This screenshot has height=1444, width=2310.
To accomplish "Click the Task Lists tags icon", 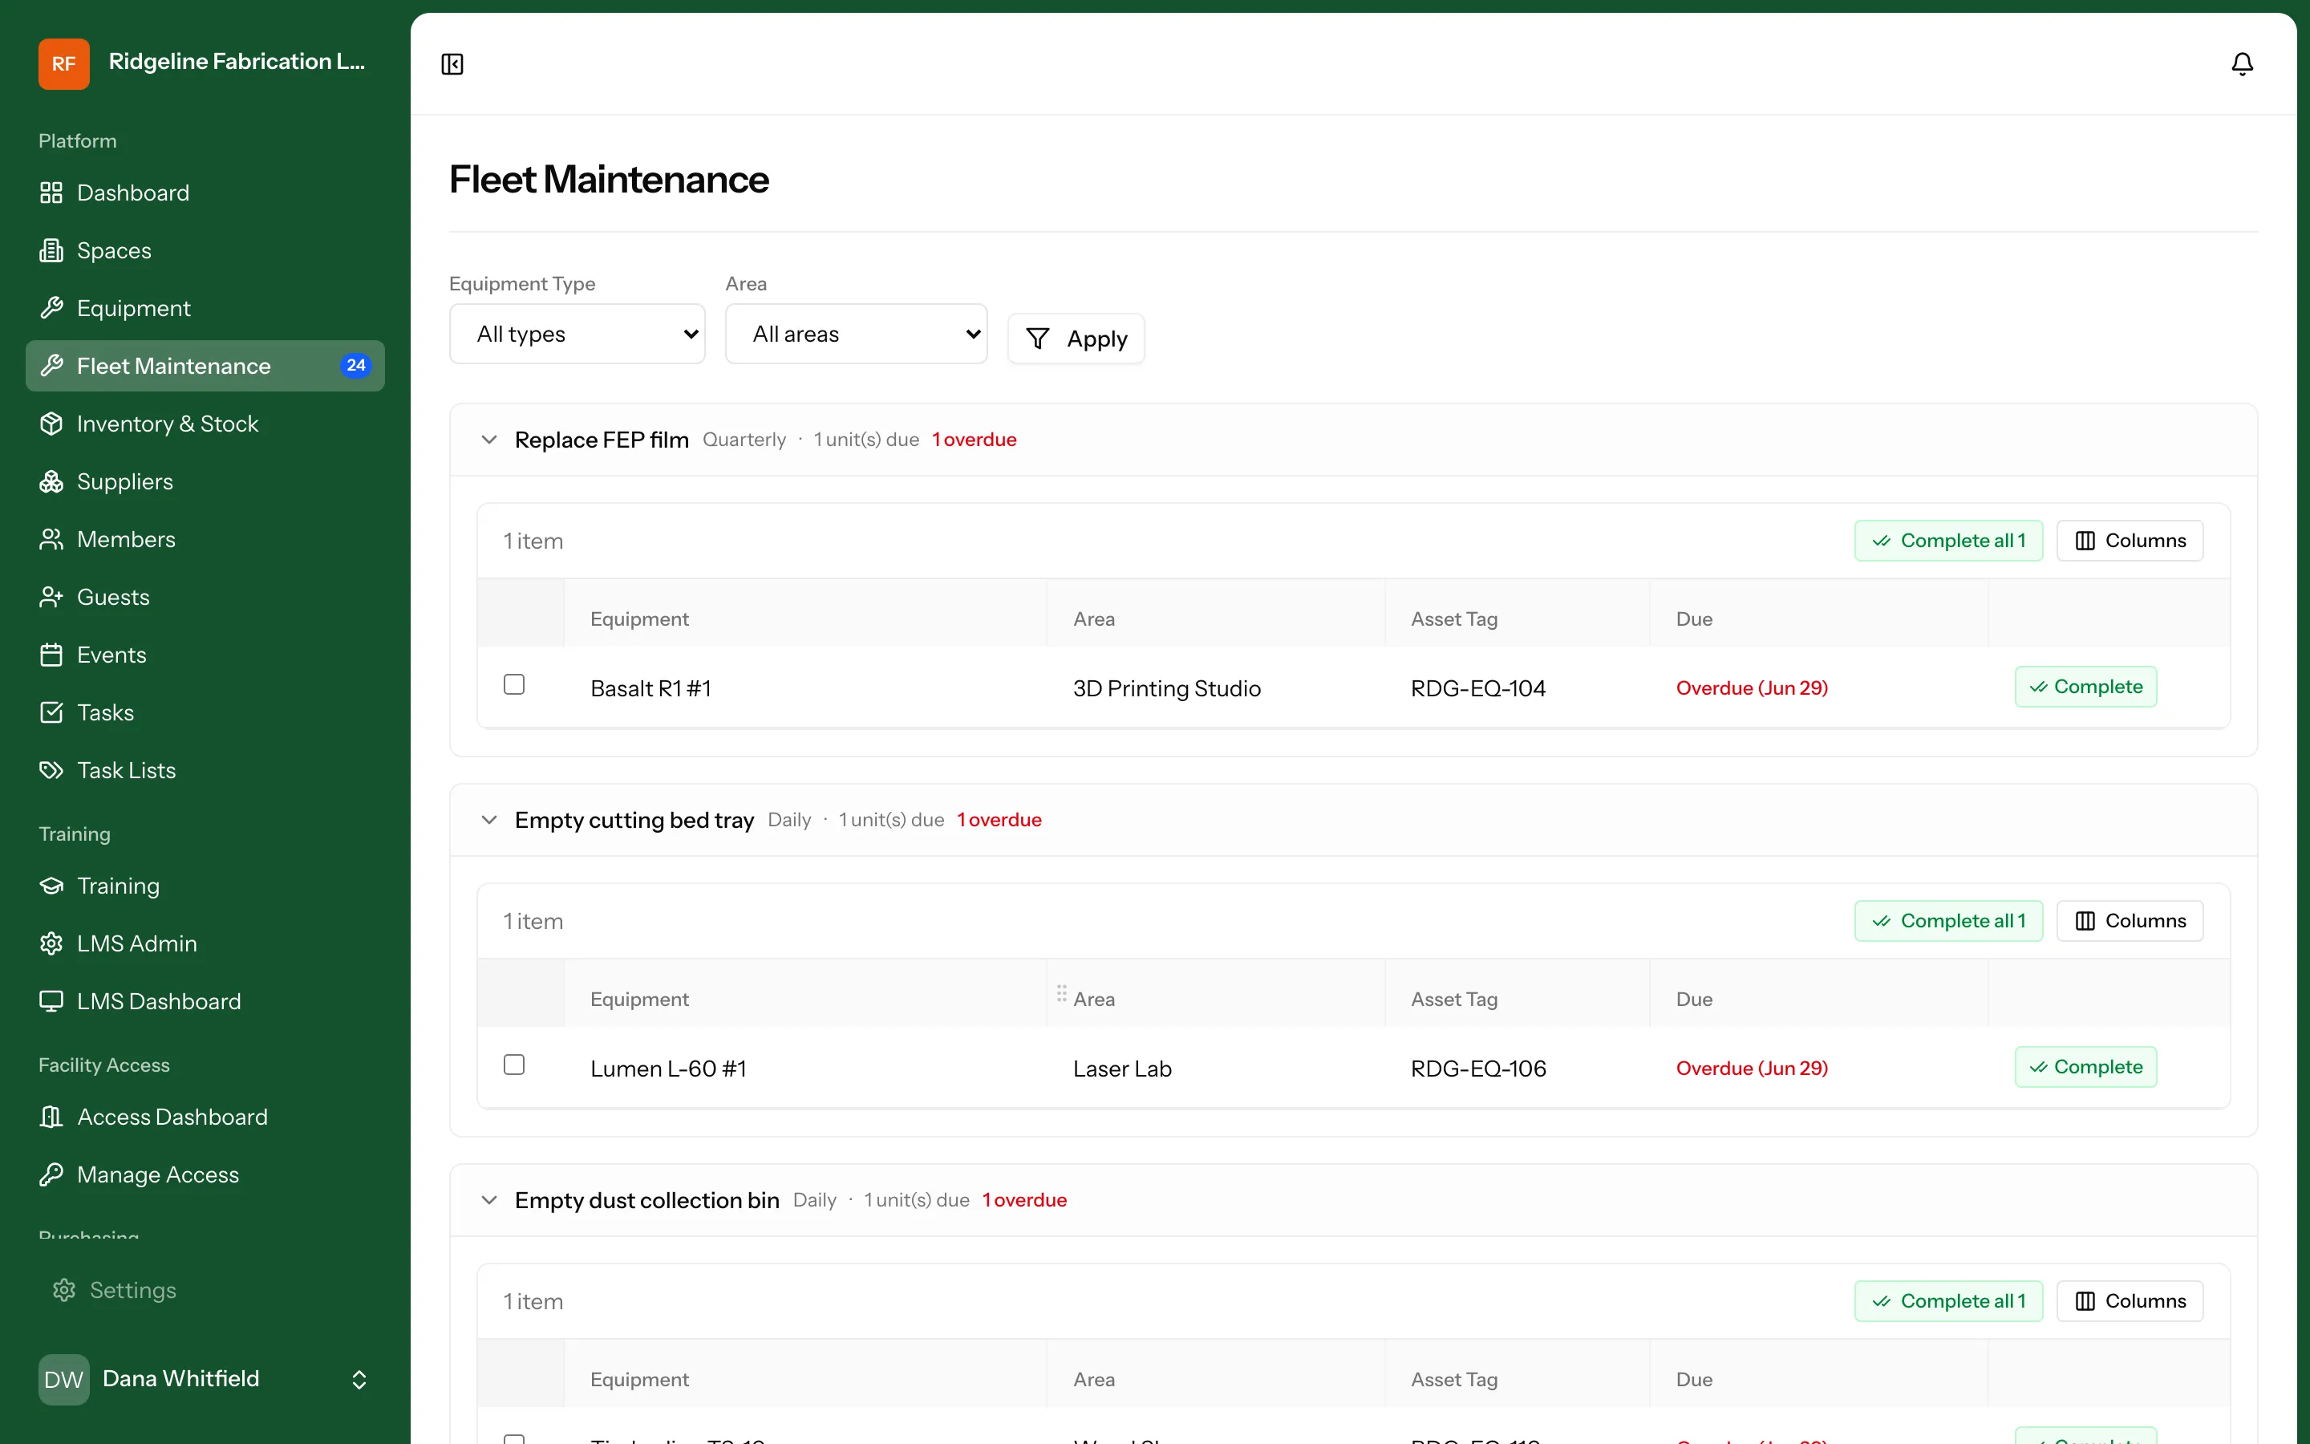I will [51, 771].
